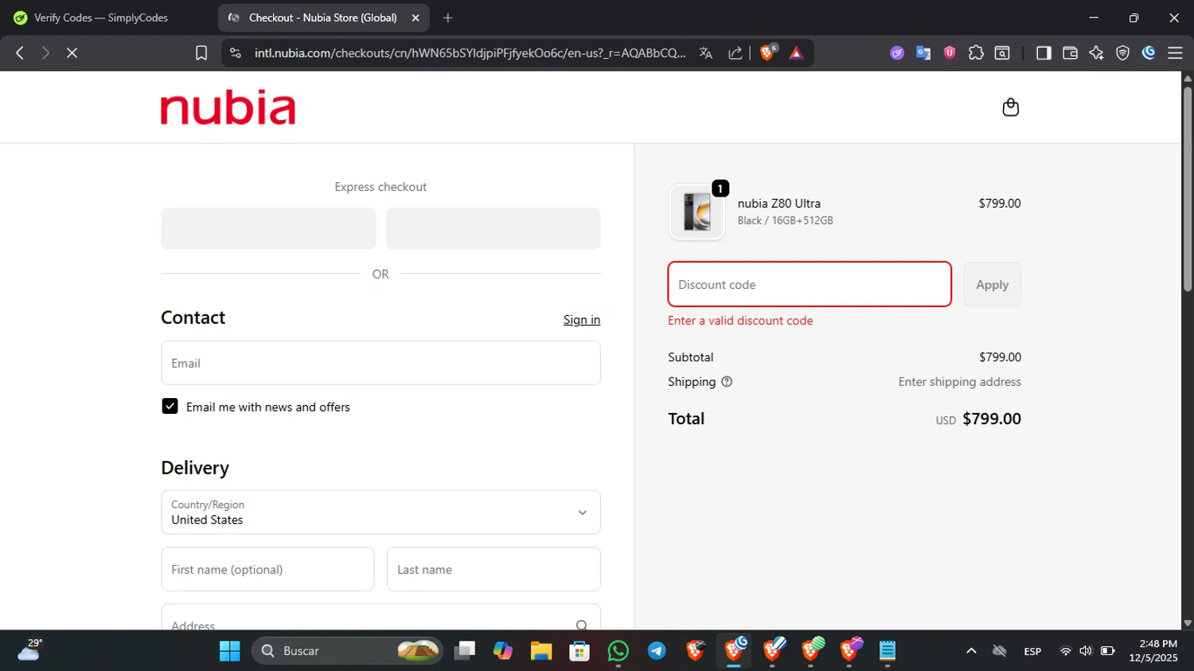Select the Checkout Nubia Store tab
The width and height of the screenshot is (1194, 671).
pyautogui.click(x=322, y=18)
